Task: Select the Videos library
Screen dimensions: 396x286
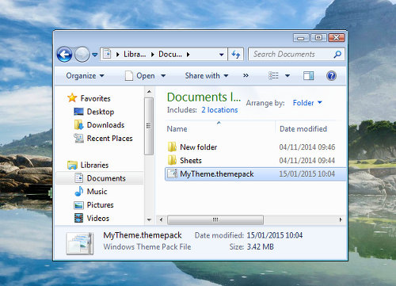Action: [x=97, y=218]
